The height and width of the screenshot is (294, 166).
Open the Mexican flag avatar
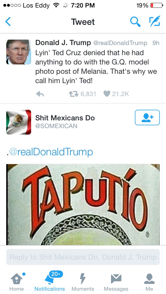[x=19, y=122]
